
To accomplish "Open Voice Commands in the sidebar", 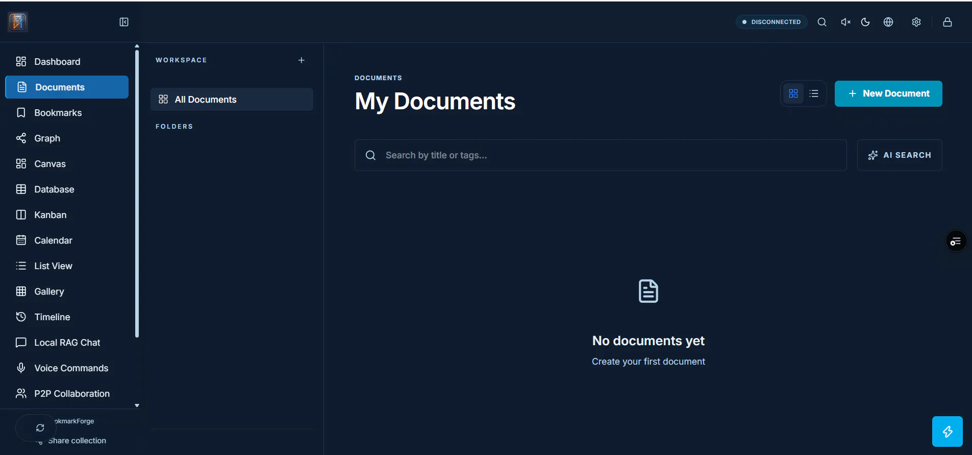I will pyautogui.click(x=67, y=368).
